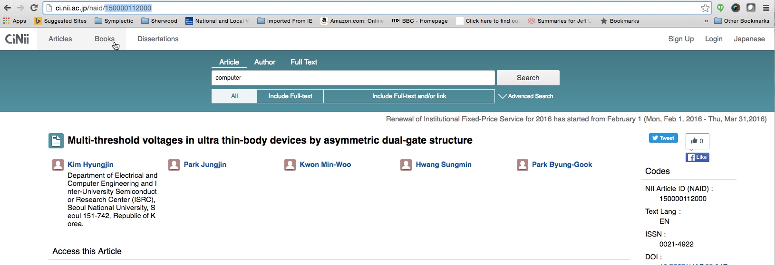Screen dimensions: 775x265
Task: Open the Other Bookmarks folder
Action: coord(742,21)
